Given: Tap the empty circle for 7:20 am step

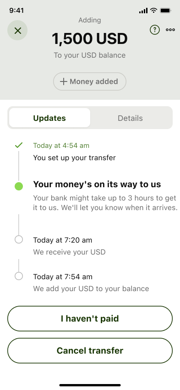Looking at the screenshot, I should click(19, 239).
